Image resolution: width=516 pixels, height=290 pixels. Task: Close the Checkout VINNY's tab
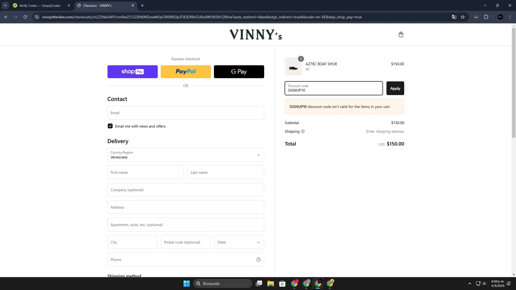(133, 5)
